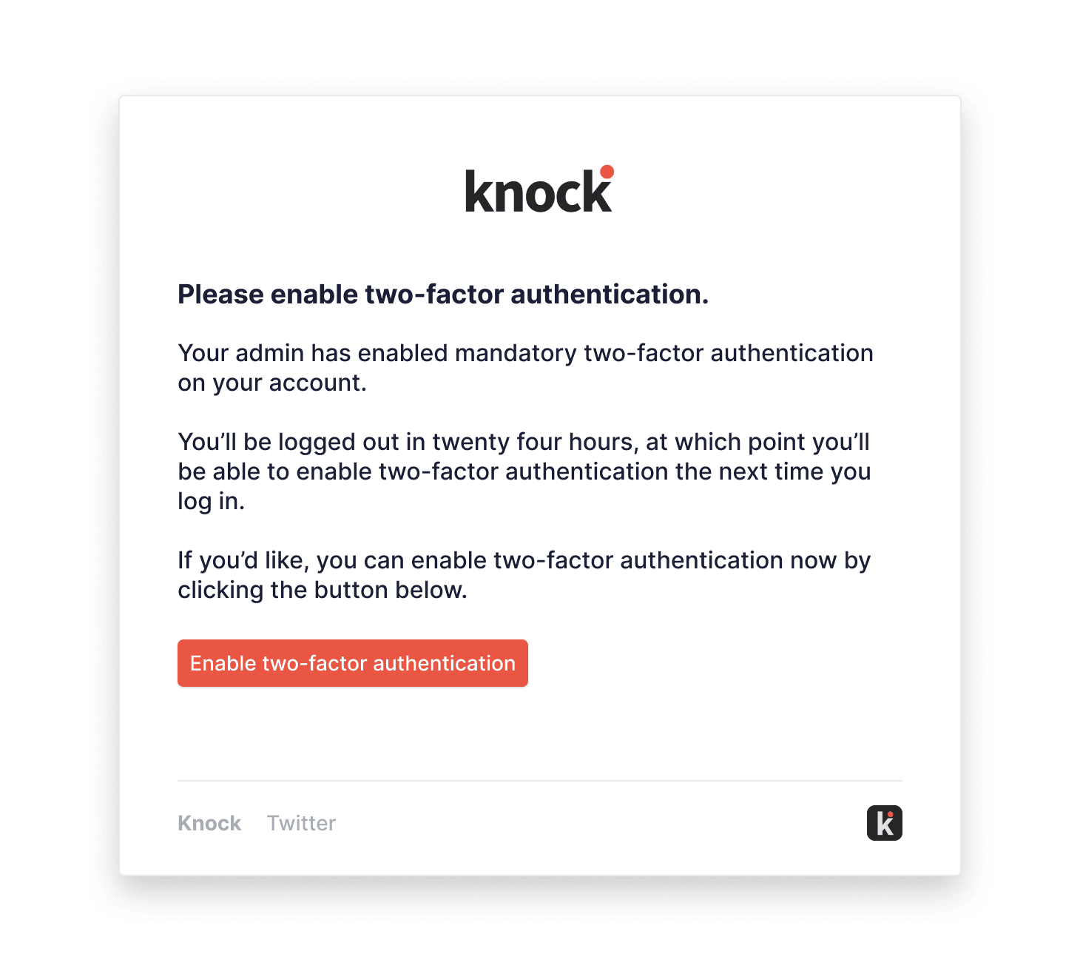Open the Knock footer link
The height and width of the screenshot is (971, 1080).
[x=209, y=823]
